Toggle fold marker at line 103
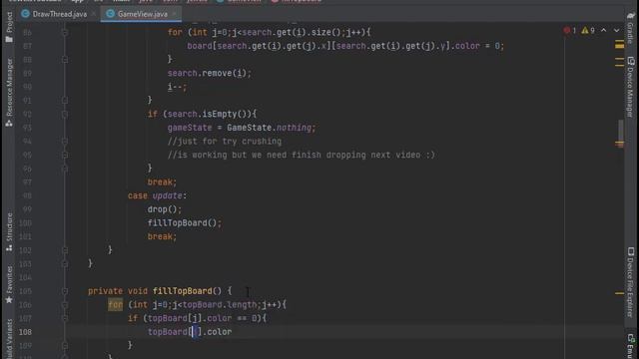This screenshot has width=639, height=359. pos(65,263)
